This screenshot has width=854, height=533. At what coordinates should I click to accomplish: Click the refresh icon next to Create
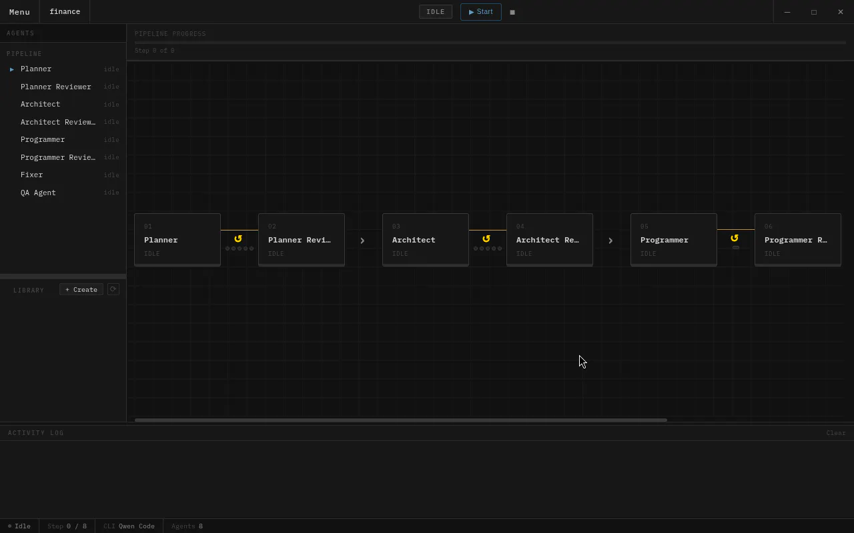[113, 289]
